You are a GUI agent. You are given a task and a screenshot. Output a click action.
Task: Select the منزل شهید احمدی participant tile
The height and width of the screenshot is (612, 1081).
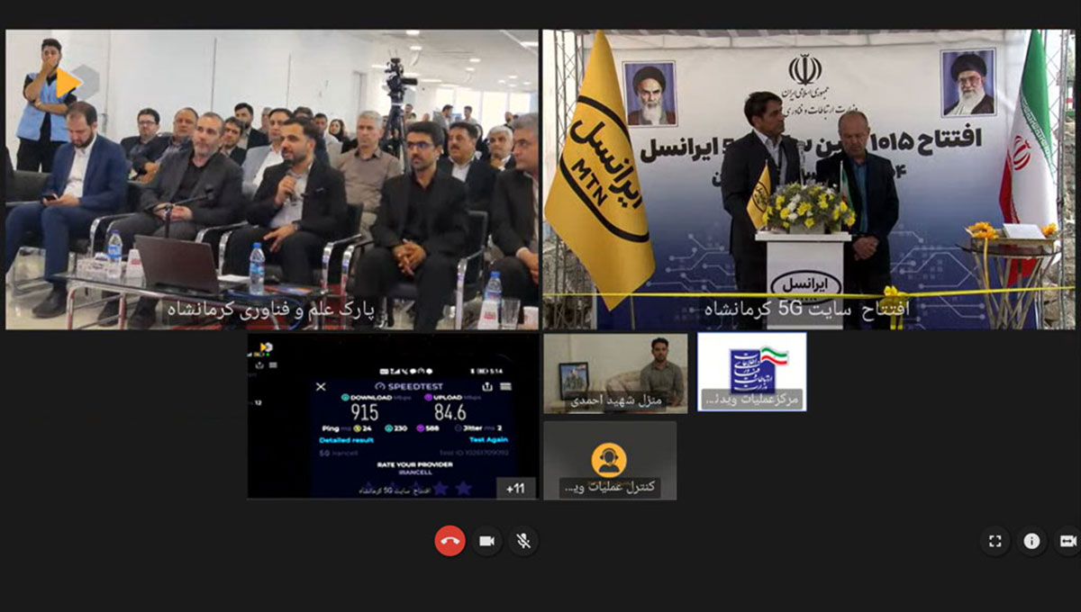coord(615,373)
